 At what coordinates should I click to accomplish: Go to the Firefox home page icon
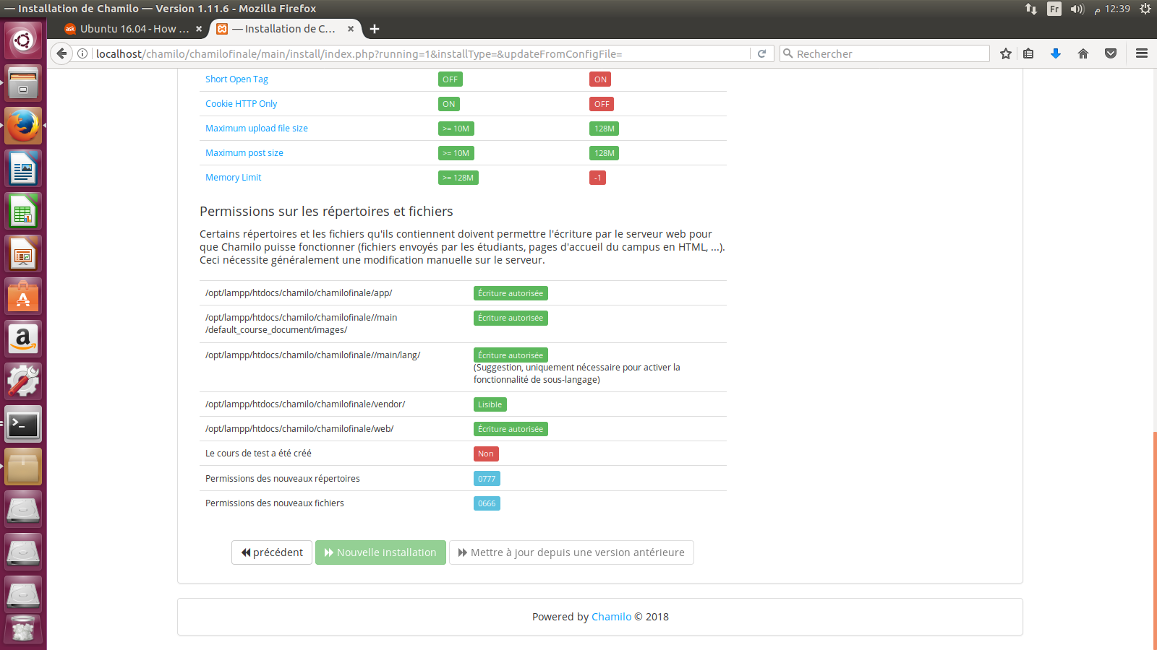point(1083,53)
